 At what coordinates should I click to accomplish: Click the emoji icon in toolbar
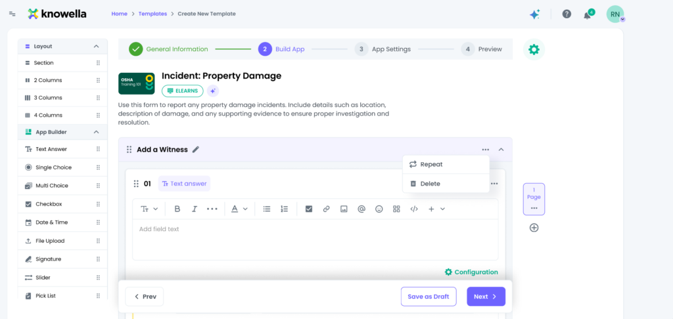tap(379, 209)
